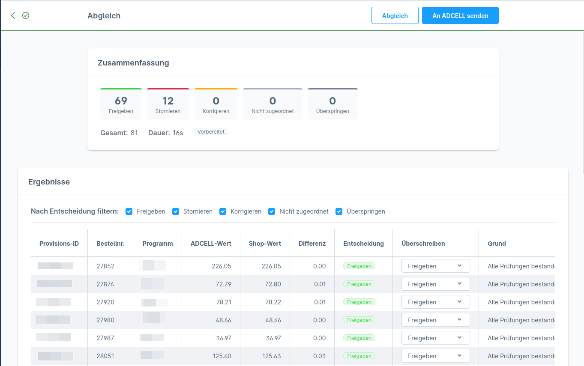
Task: Click the Vorbereitet status tag
Action: (211, 132)
